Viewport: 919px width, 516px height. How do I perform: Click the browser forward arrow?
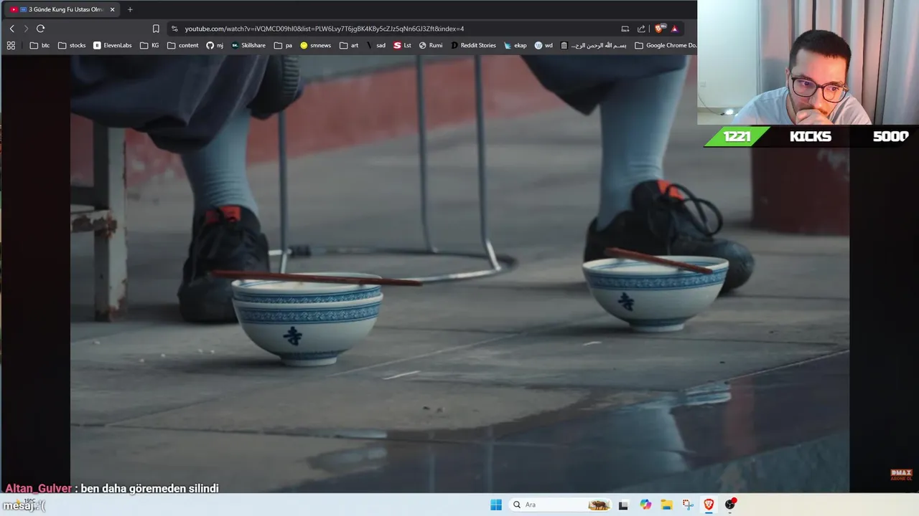[x=26, y=29]
